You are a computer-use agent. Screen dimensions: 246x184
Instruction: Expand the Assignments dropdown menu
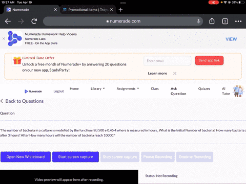click(x=128, y=89)
